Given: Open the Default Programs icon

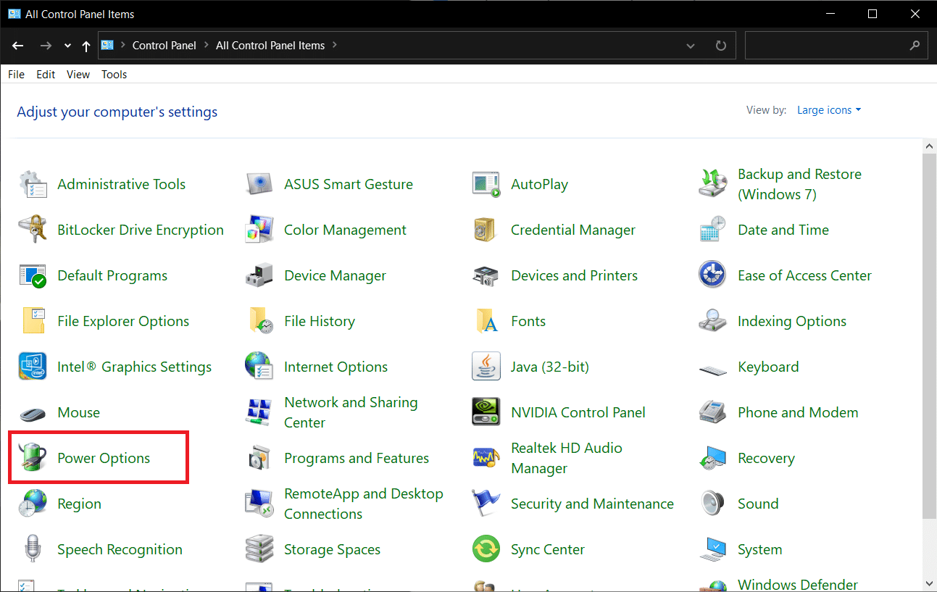Looking at the screenshot, I should click(x=33, y=275).
